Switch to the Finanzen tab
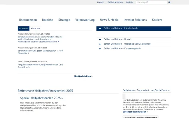This screenshot has width=189, height=118. pos(35,28)
